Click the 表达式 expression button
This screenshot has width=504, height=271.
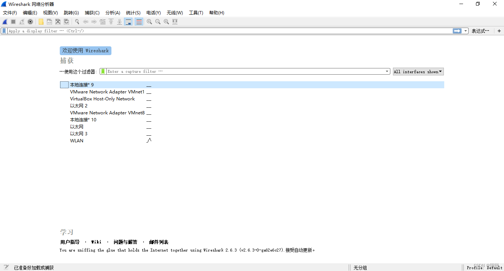[480, 31]
